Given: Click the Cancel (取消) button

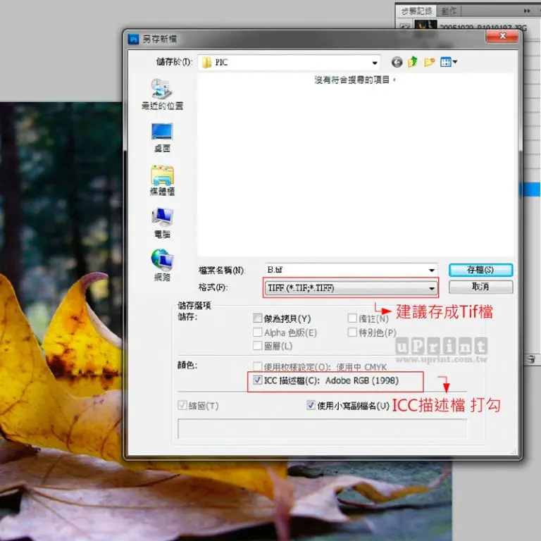Looking at the screenshot, I should point(480,287).
